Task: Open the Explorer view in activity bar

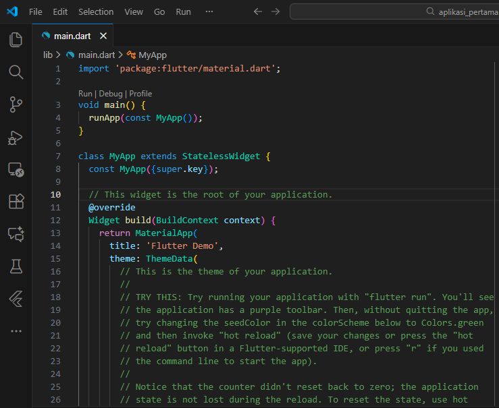Action: click(x=16, y=40)
